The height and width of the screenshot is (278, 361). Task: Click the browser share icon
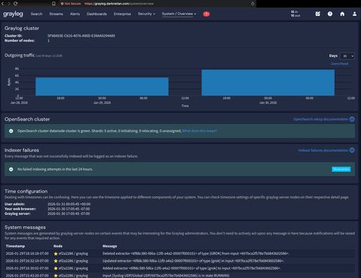point(253,4)
